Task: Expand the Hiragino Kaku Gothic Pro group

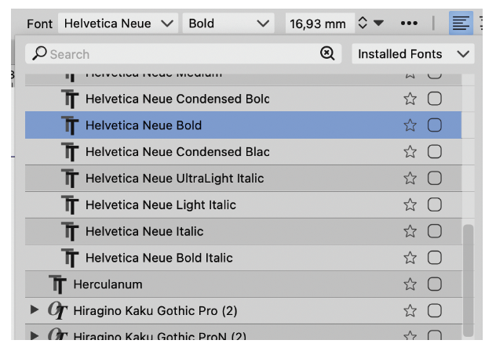Action: (x=34, y=309)
